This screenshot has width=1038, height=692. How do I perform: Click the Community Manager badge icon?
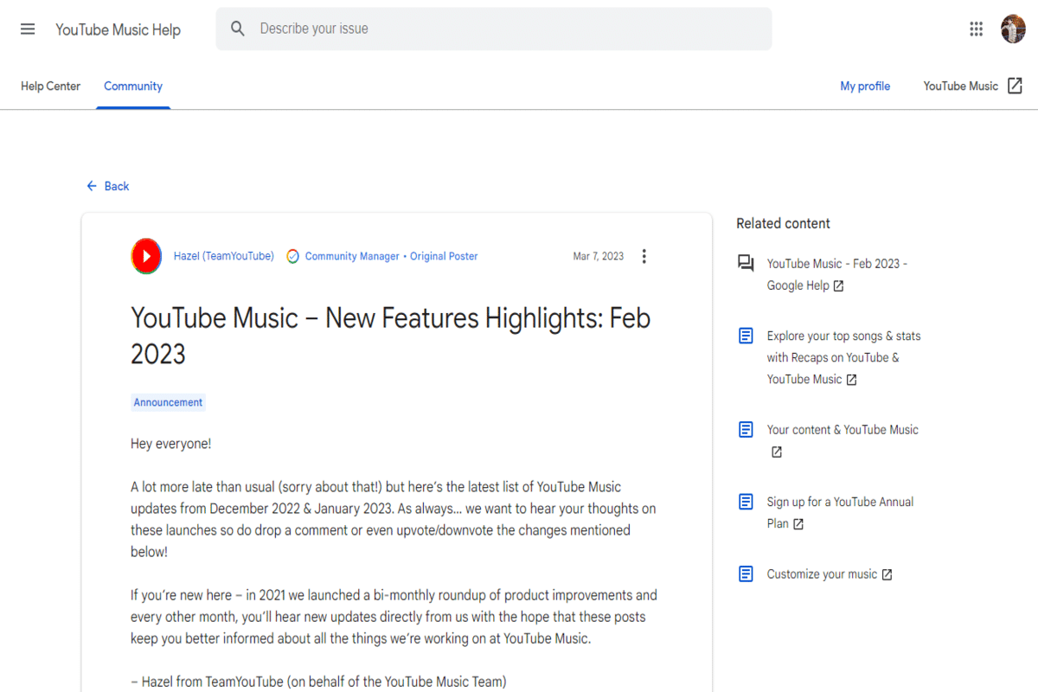point(292,257)
